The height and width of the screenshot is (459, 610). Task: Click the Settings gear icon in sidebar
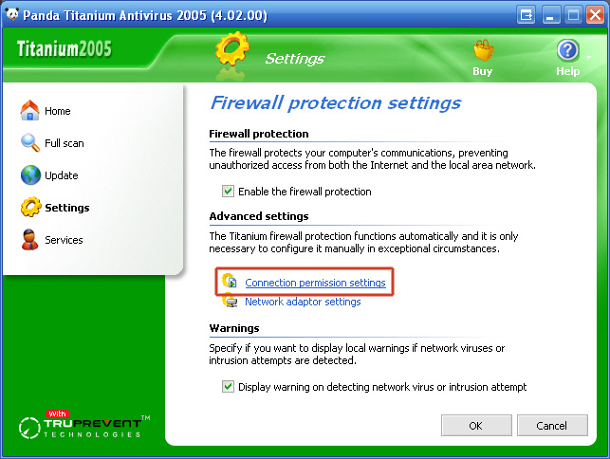(30, 207)
